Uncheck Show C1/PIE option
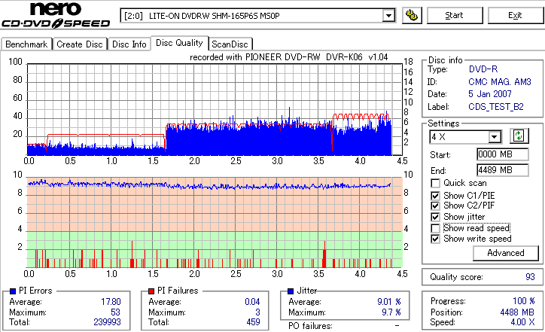This screenshot has width=545, height=332. click(435, 196)
